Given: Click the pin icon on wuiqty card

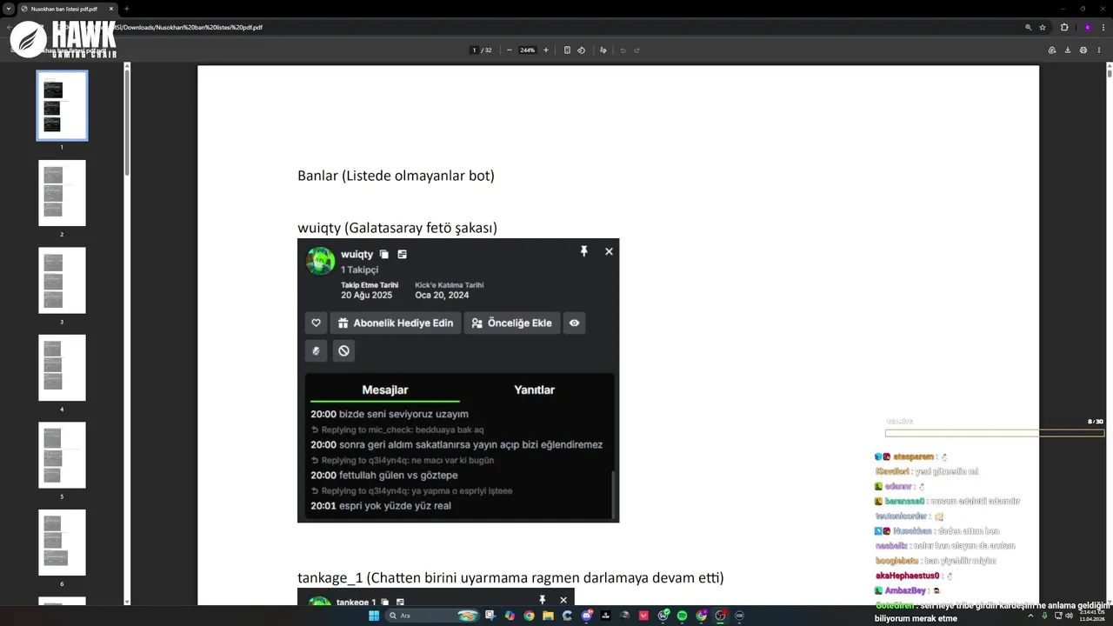Looking at the screenshot, I should [x=584, y=251].
